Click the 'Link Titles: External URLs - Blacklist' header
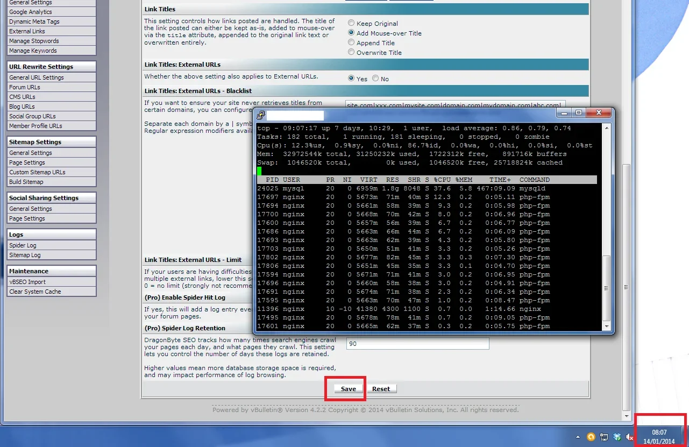Screen dimensions: 689x447 [x=198, y=91]
